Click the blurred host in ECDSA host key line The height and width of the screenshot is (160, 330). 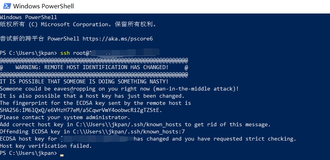pyautogui.click(x=97, y=139)
